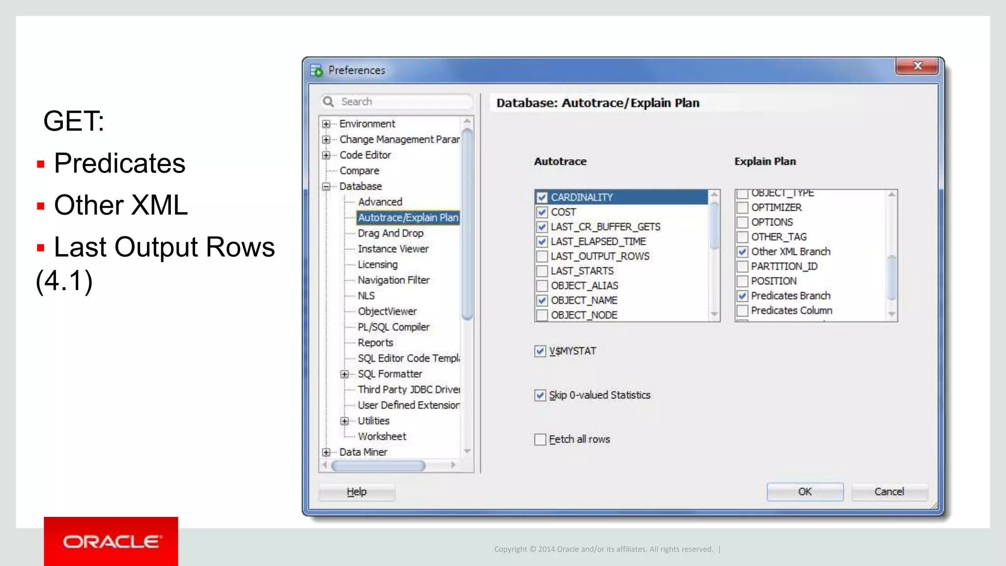Toggle the Fetch all rows checkbox
Screen dimensions: 1006x566
point(540,439)
